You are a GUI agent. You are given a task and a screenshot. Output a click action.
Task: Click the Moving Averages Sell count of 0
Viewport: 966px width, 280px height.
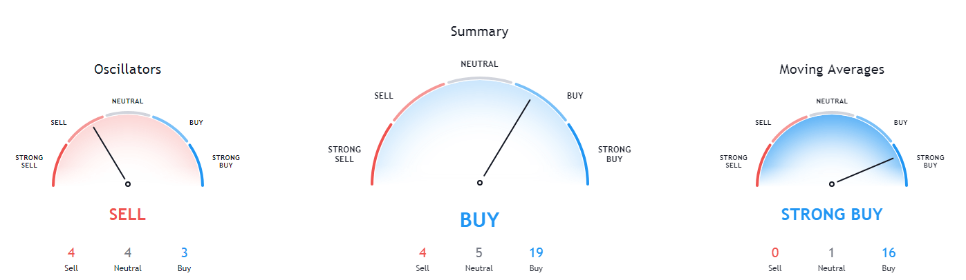pyautogui.click(x=774, y=252)
